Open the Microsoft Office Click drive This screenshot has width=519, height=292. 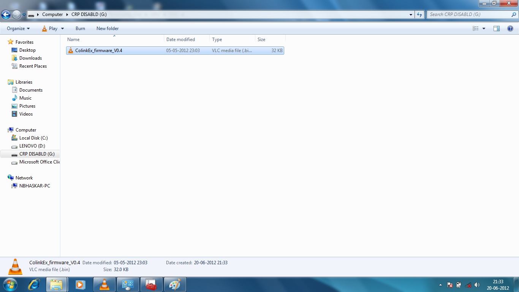(40, 162)
